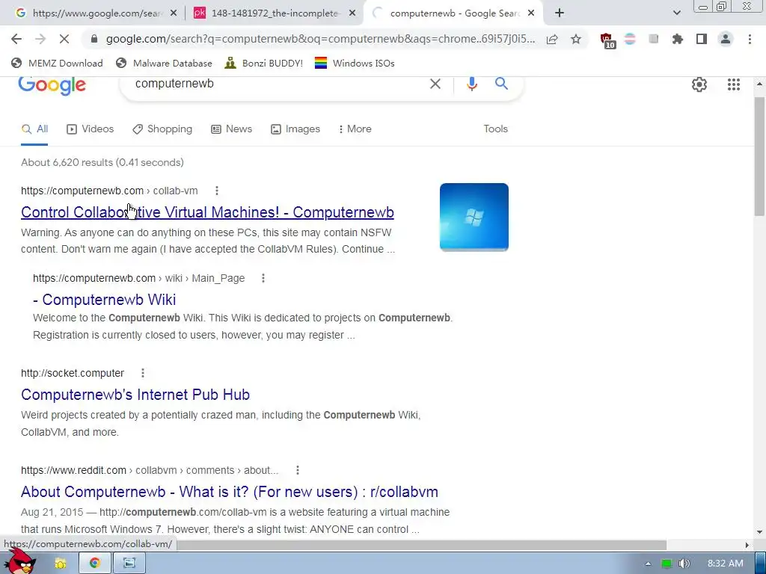The width and height of the screenshot is (766, 574).
Task: Open Google quick settings gear
Action: (699, 84)
